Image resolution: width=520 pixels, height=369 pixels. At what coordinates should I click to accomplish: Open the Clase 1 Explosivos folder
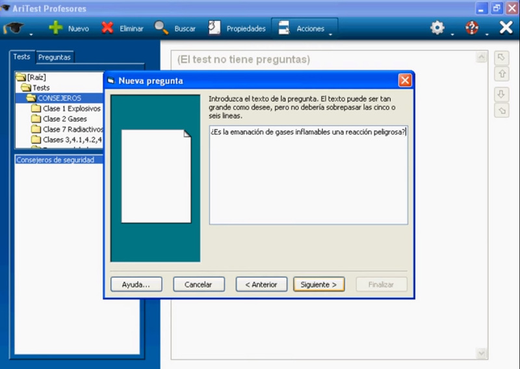coord(66,108)
